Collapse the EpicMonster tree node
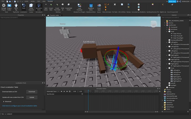Image resolution: width=191 pixels, height=119 pixels. tap(164, 25)
